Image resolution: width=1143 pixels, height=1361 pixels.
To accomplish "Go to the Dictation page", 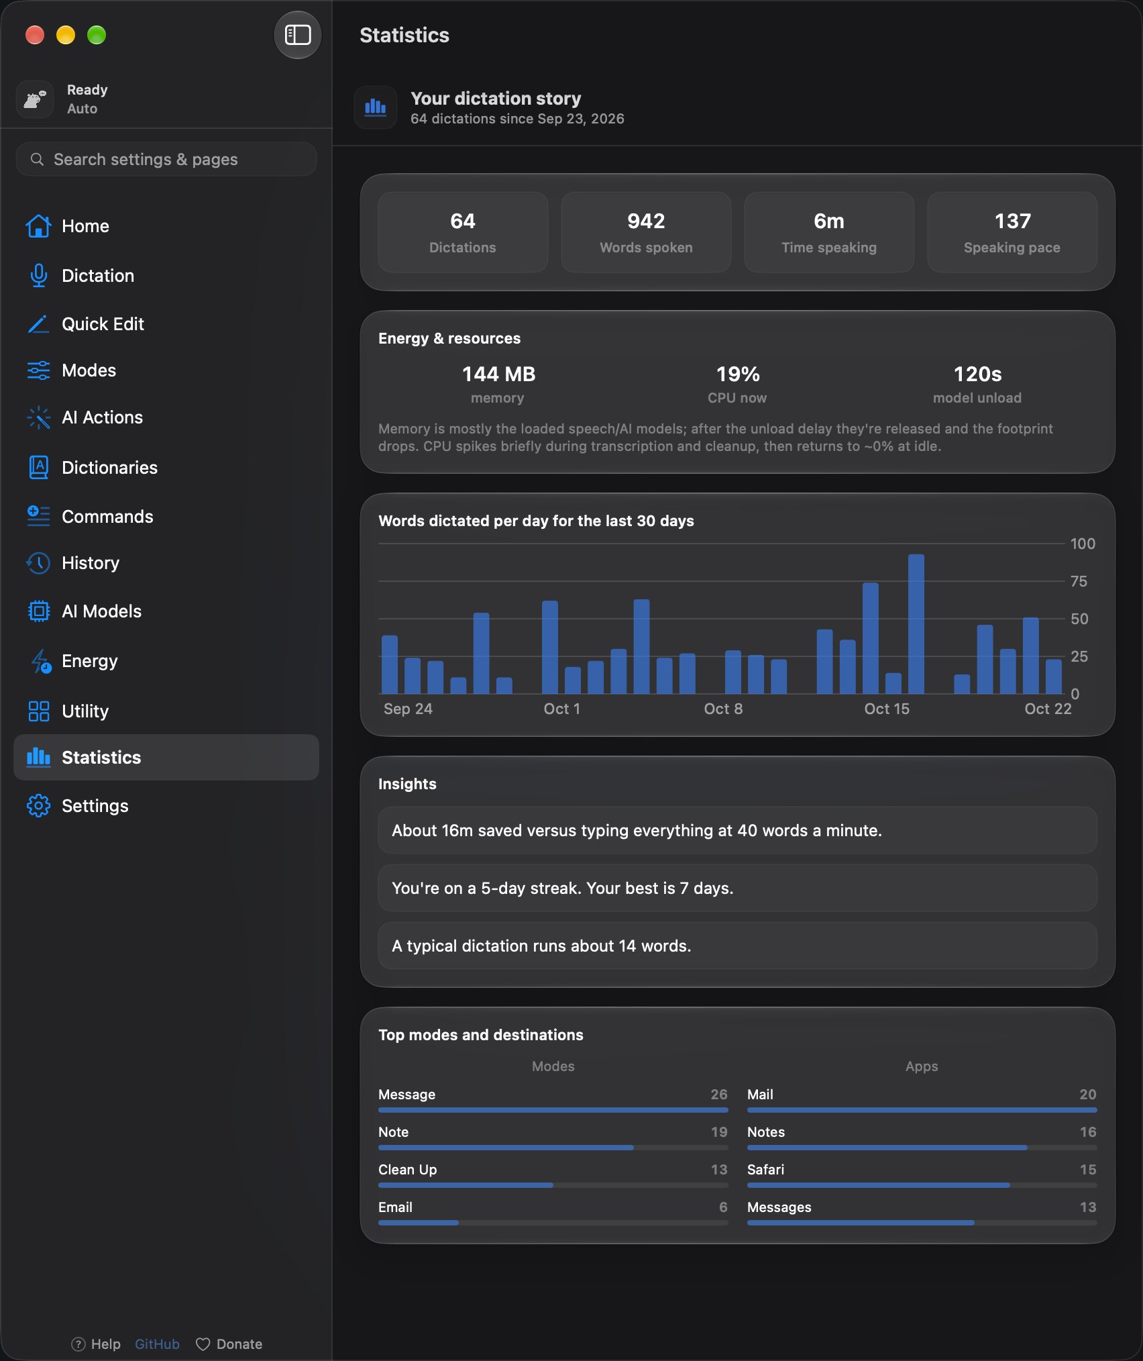I will click(x=166, y=276).
